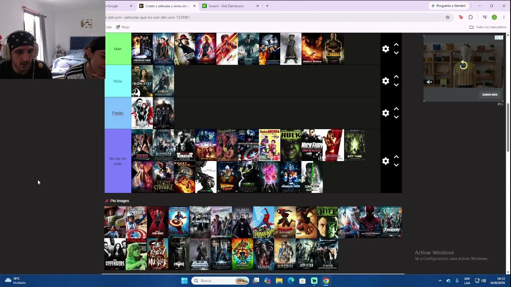Select the Captain Marvel poster in Meh tier
Screen dimensions: 511x287
206,49
